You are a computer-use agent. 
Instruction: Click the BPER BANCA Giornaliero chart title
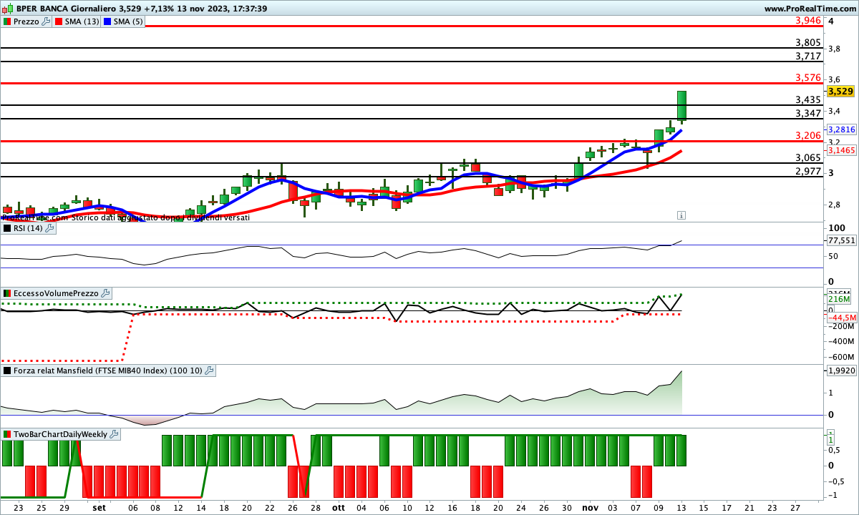coord(141,9)
